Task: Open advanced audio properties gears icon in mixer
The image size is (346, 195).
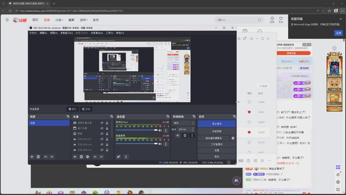Action: tap(119, 157)
